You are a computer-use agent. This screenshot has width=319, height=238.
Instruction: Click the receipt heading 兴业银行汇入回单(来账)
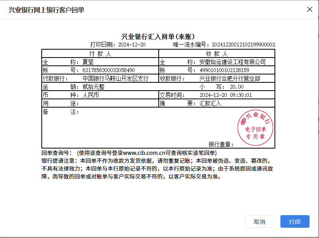158,37
